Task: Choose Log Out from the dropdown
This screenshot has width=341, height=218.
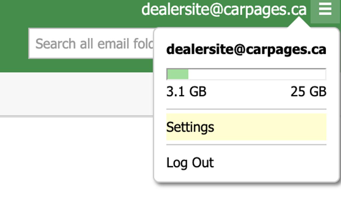Action: click(x=190, y=162)
